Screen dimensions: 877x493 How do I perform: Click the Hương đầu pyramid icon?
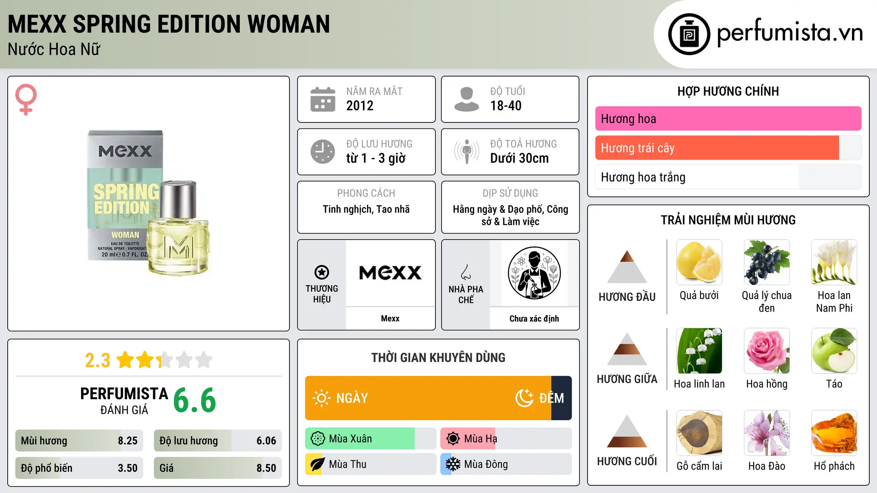coord(627,267)
